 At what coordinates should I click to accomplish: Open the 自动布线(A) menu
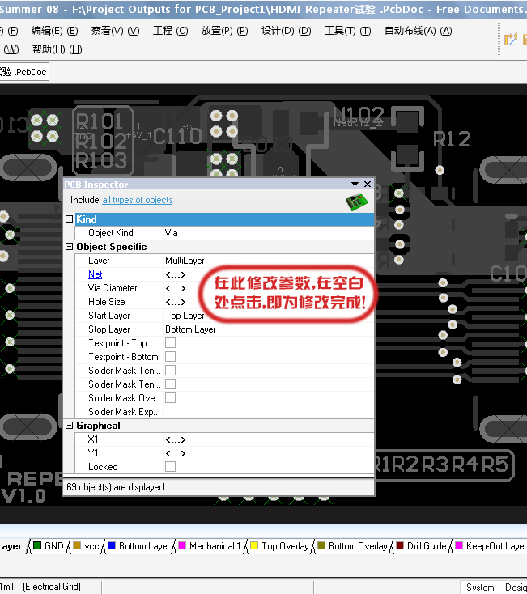point(418,31)
